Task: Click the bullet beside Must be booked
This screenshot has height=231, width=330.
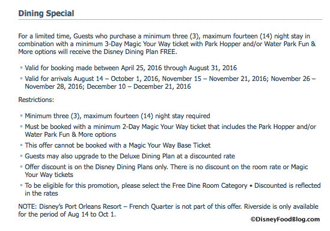Action: point(21,127)
